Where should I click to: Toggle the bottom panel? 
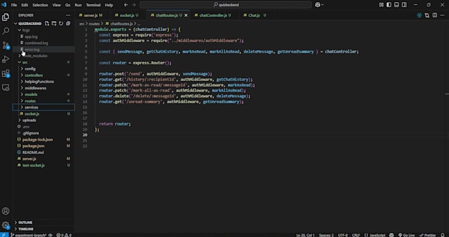[x=397, y=5]
